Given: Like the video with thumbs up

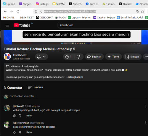Looking at the screenshot, I should (x=68, y=57).
